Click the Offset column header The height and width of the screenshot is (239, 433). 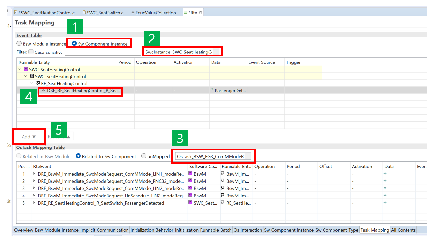(334, 167)
